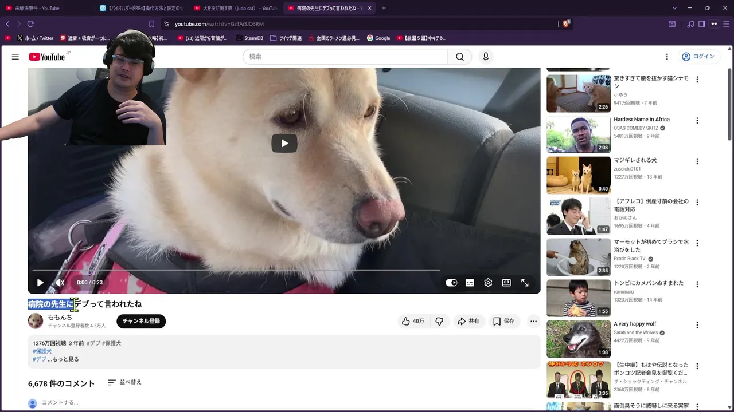The height and width of the screenshot is (412, 734).
Task: Go back in browser history
Action: tap(7, 24)
